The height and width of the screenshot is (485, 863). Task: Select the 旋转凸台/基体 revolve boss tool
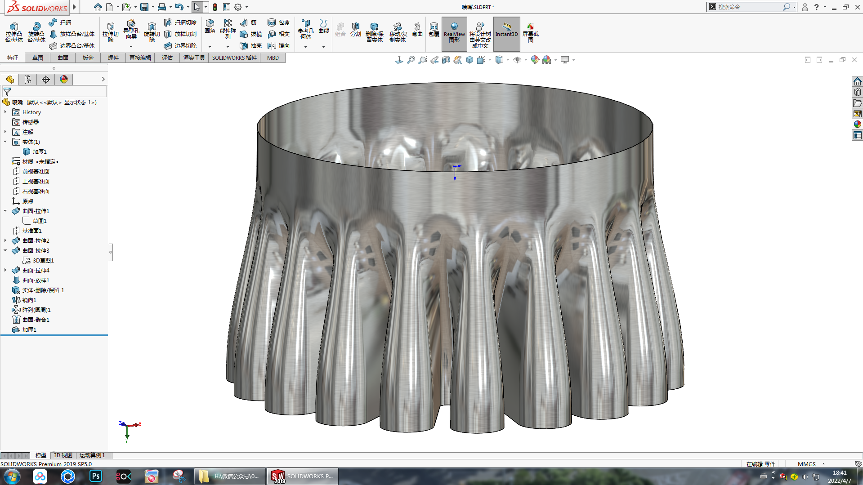pyautogui.click(x=36, y=32)
